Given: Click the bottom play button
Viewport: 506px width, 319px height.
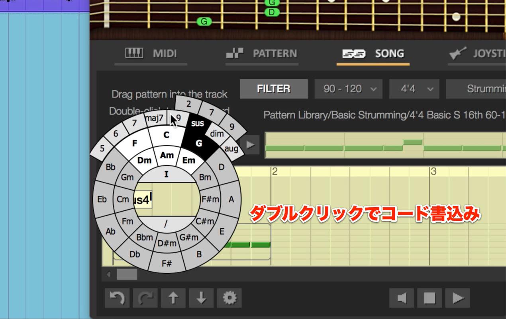Looking at the screenshot, I should click(x=457, y=298).
